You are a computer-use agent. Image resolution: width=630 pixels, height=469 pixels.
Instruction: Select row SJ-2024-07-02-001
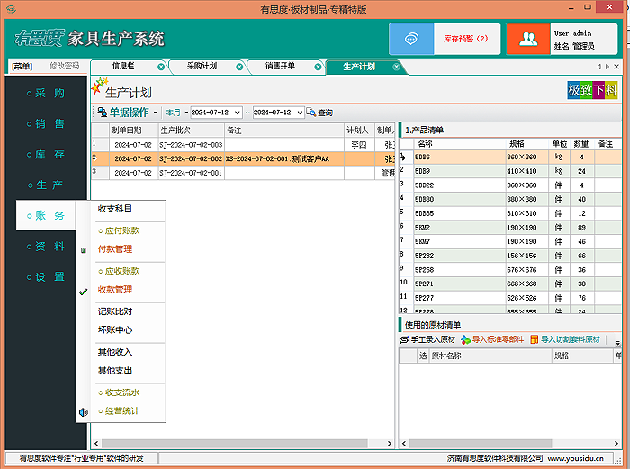tap(243, 173)
